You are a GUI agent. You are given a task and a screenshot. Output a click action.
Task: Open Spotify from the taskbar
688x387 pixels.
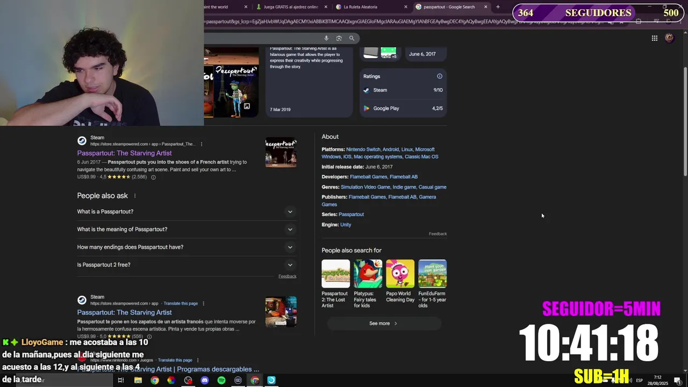[221, 381]
